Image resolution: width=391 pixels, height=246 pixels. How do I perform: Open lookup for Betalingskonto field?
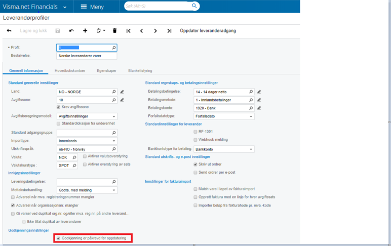coord(251,108)
